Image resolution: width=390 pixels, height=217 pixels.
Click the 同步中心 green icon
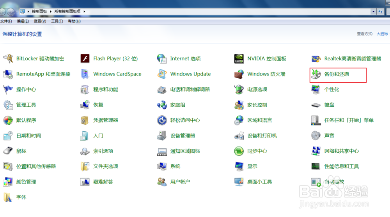tap(239, 151)
